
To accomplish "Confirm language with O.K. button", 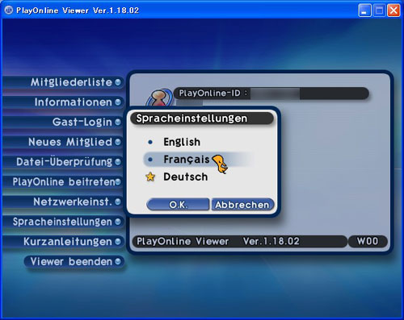I will (x=178, y=205).
